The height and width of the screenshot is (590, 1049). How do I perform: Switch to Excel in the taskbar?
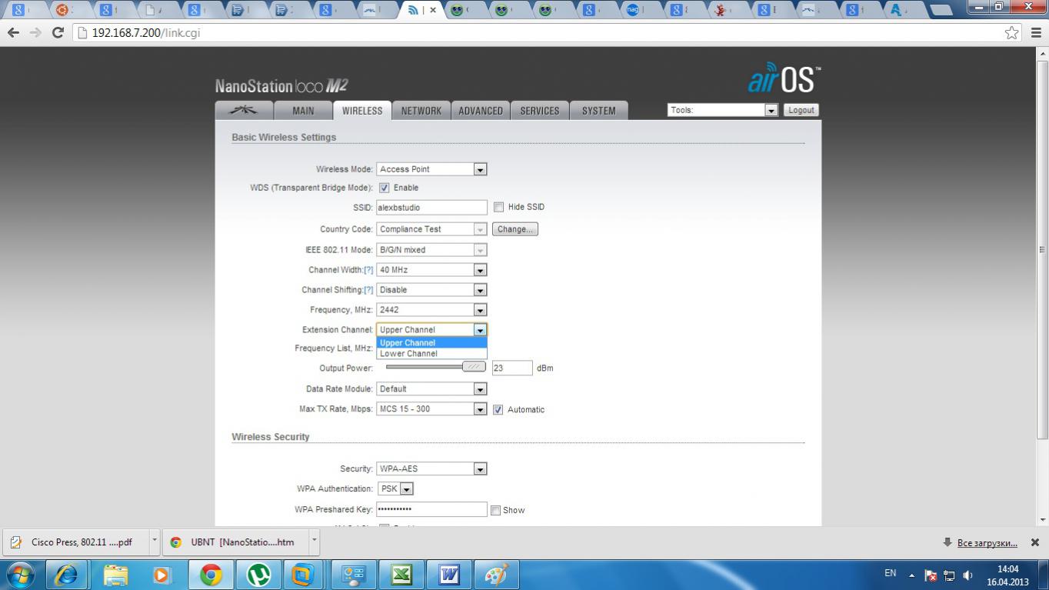[x=401, y=575]
